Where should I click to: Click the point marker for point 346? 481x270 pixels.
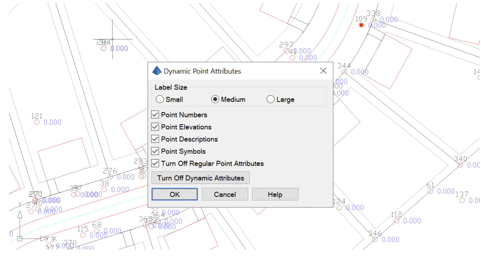(x=375, y=240)
